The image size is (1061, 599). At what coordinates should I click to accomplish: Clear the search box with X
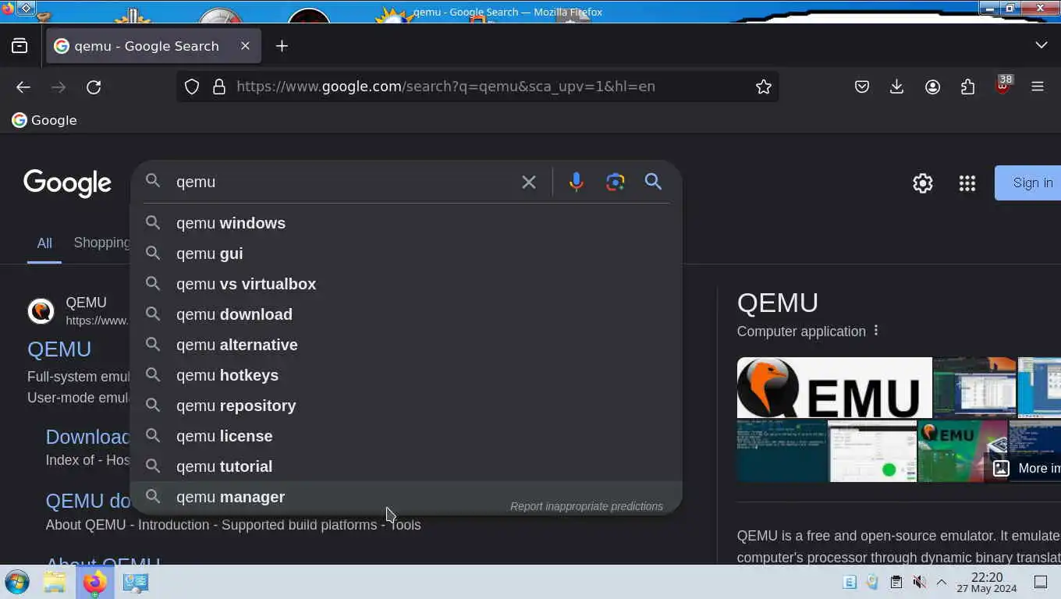(x=529, y=182)
